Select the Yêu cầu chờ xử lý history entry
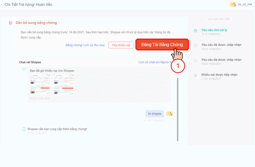Image resolution: width=255 pixels, height=167 pixels. pyautogui.click(x=214, y=30)
